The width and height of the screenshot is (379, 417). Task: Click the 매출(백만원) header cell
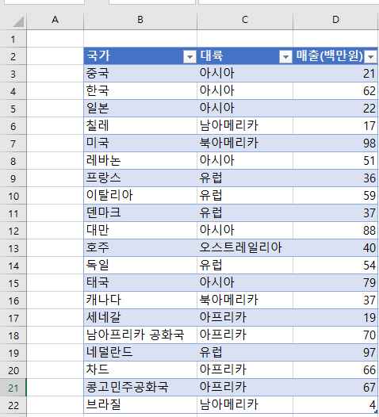335,56
